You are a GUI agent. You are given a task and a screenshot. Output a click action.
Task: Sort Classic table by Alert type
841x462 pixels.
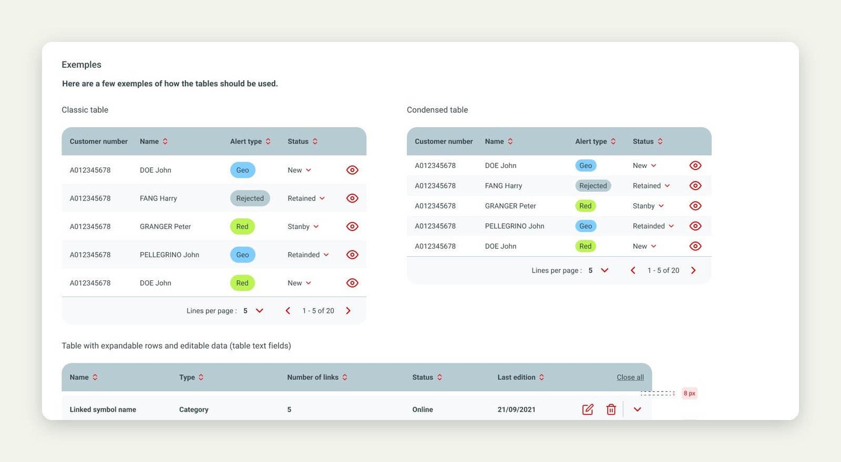point(268,141)
